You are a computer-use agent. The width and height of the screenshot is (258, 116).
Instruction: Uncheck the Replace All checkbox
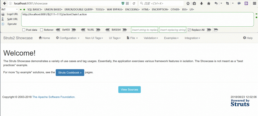click(x=189, y=30)
